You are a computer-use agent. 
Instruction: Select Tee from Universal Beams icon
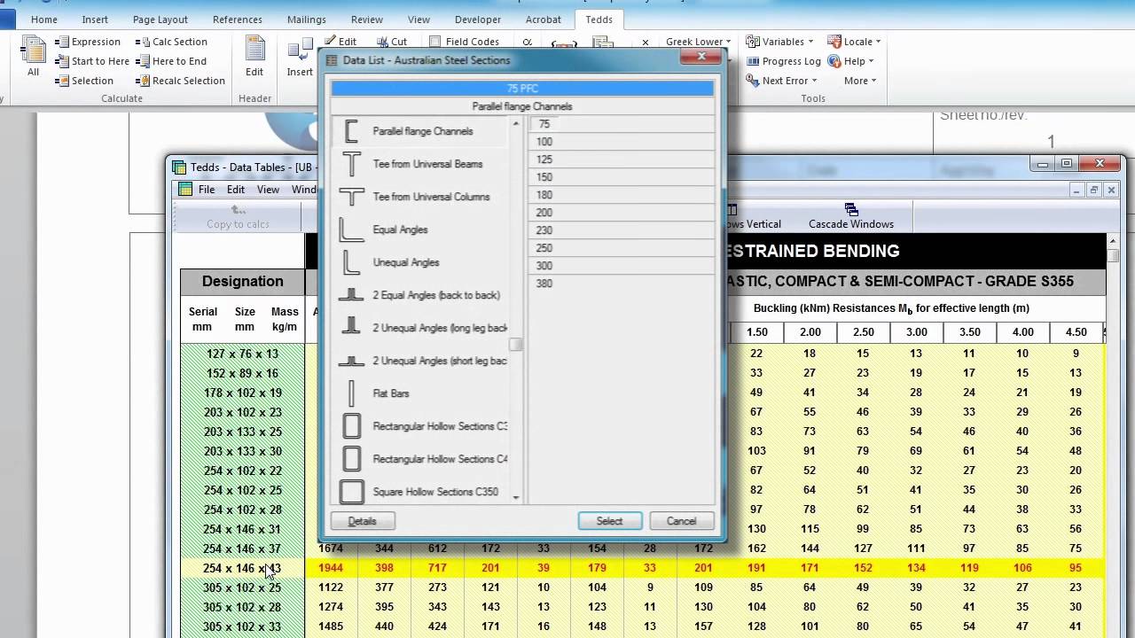click(352, 164)
